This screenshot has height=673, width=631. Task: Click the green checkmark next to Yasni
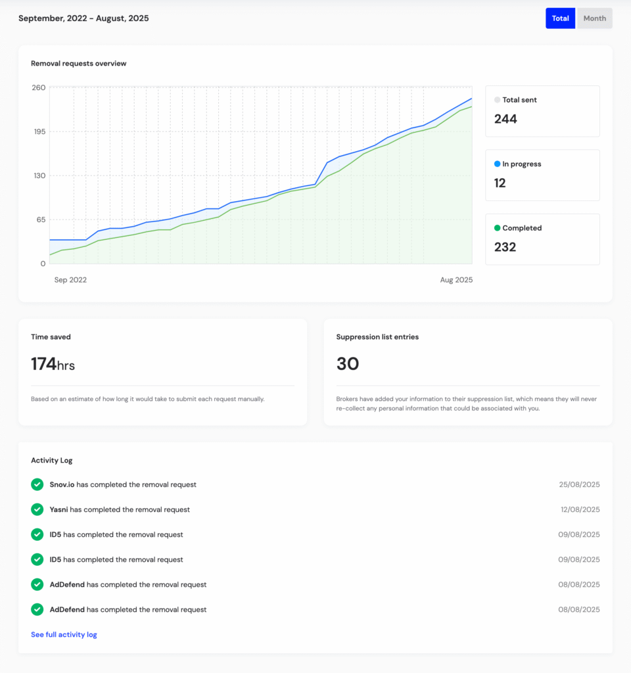pos(37,509)
